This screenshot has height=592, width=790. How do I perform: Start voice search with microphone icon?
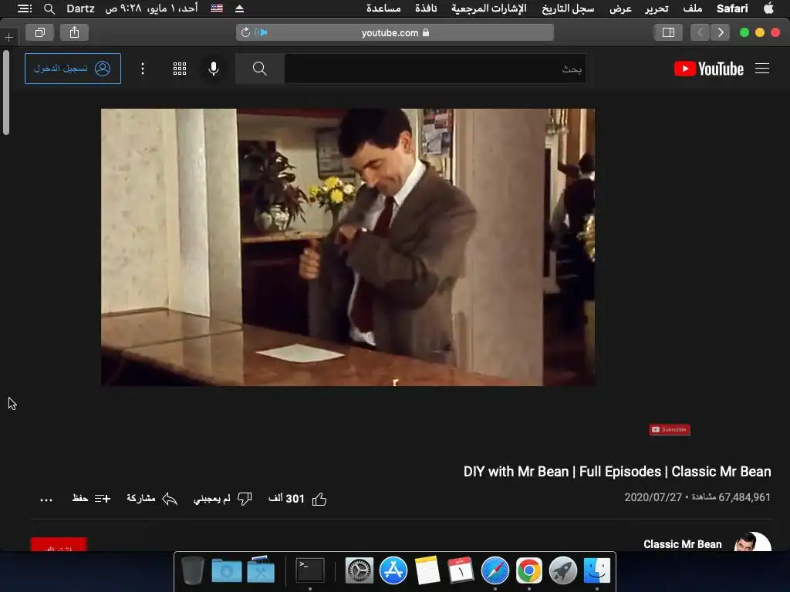point(214,69)
